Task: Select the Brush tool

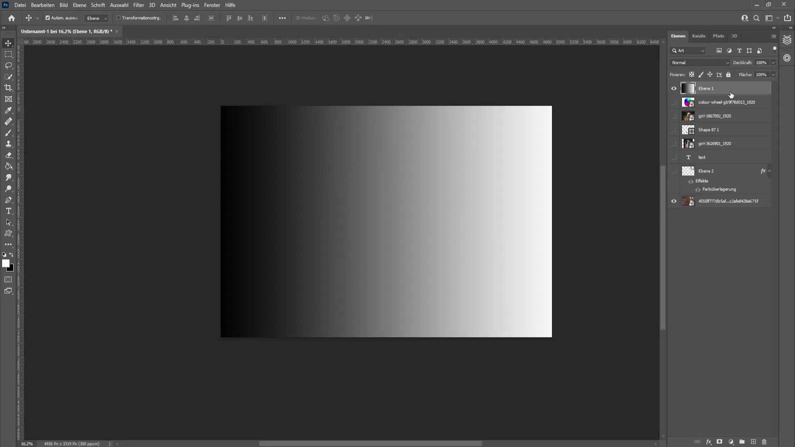Action: (8, 132)
